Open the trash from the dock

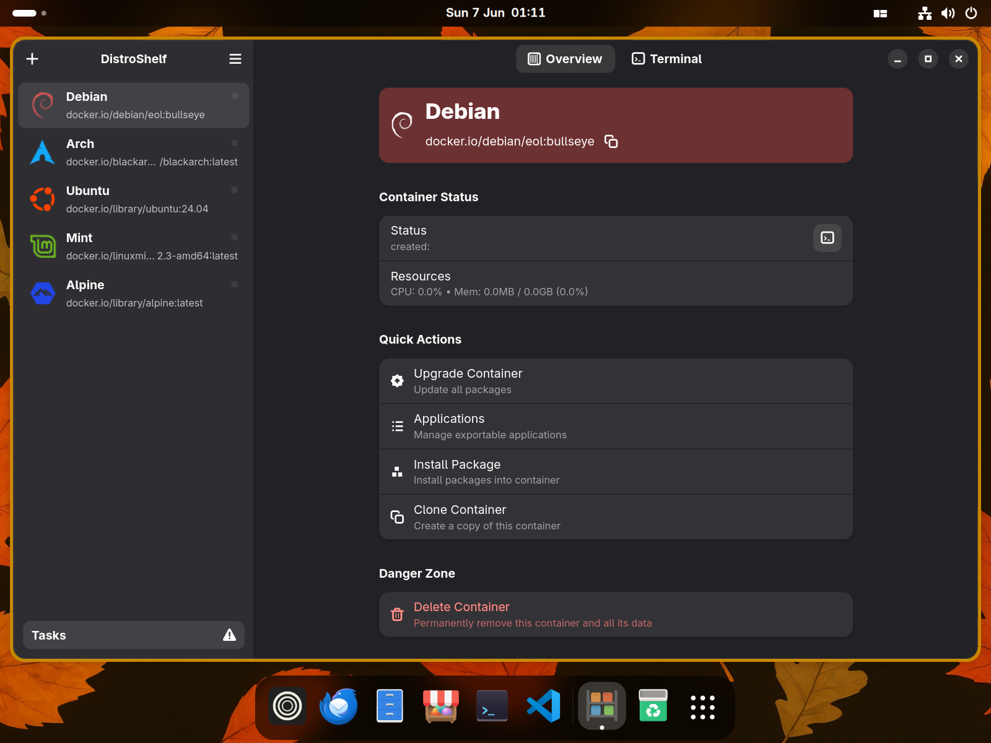(x=653, y=706)
